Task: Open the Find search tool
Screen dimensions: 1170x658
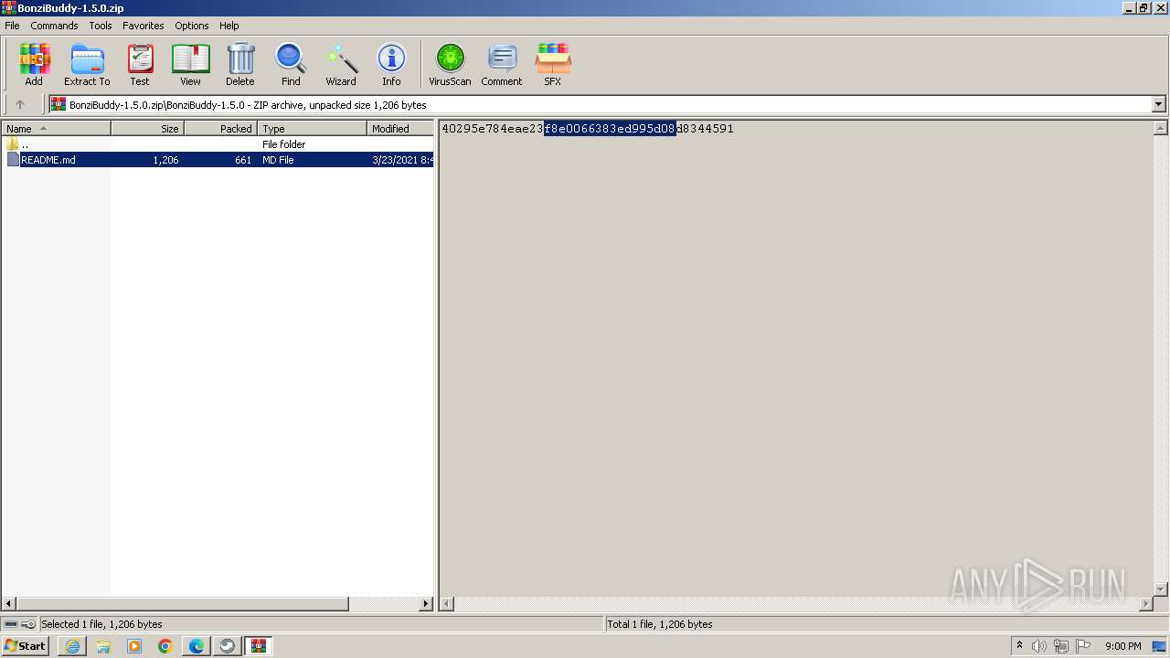Action: [291, 64]
